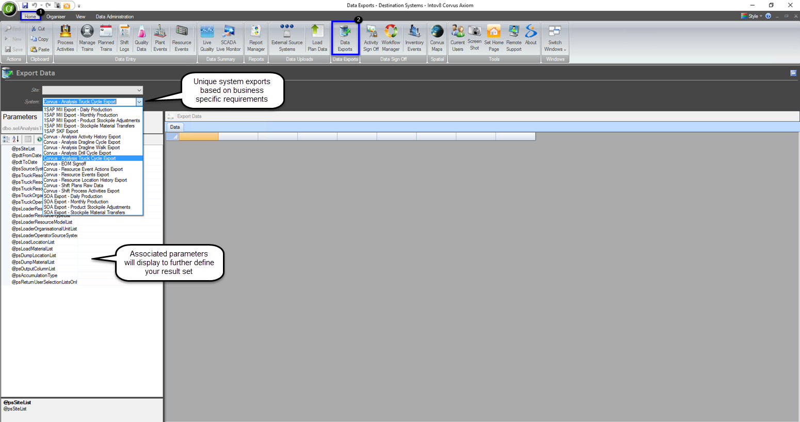
Task: Choose Corvus - Analysis Drill Cycle Export
Action: pos(92,153)
